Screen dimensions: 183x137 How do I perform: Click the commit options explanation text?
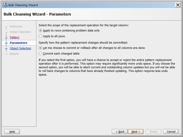(x=107, y=67)
